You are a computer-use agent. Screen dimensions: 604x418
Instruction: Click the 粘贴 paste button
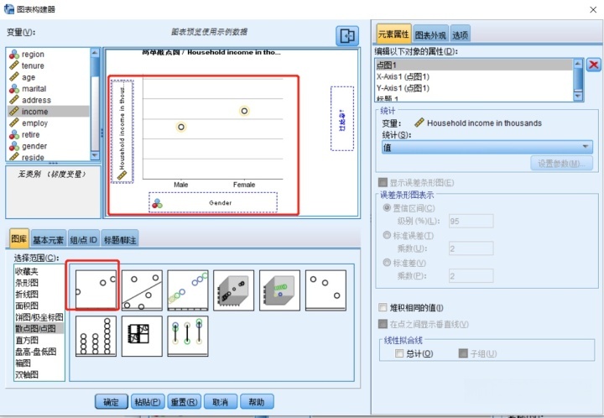pos(148,402)
